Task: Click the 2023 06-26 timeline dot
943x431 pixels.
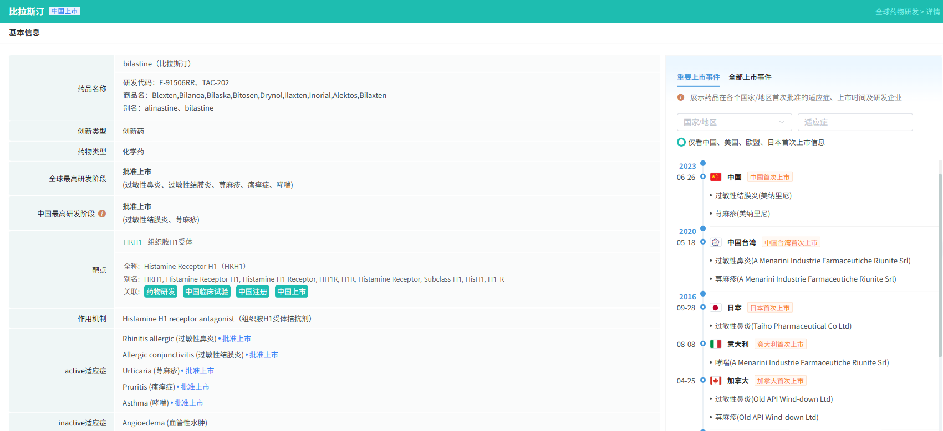Action: coord(703,177)
